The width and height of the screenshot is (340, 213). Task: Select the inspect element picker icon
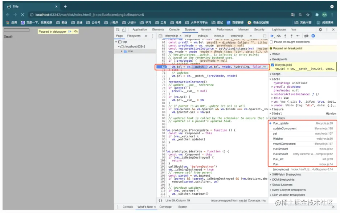pyautogui.click(x=118, y=29)
